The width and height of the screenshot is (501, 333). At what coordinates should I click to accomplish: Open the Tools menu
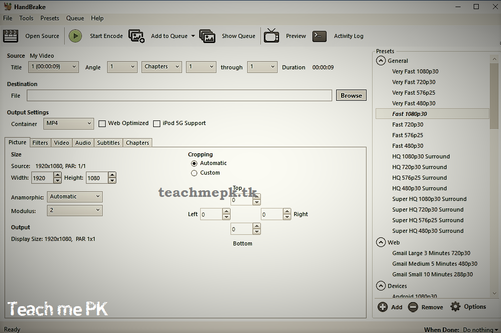pos(26,18)
